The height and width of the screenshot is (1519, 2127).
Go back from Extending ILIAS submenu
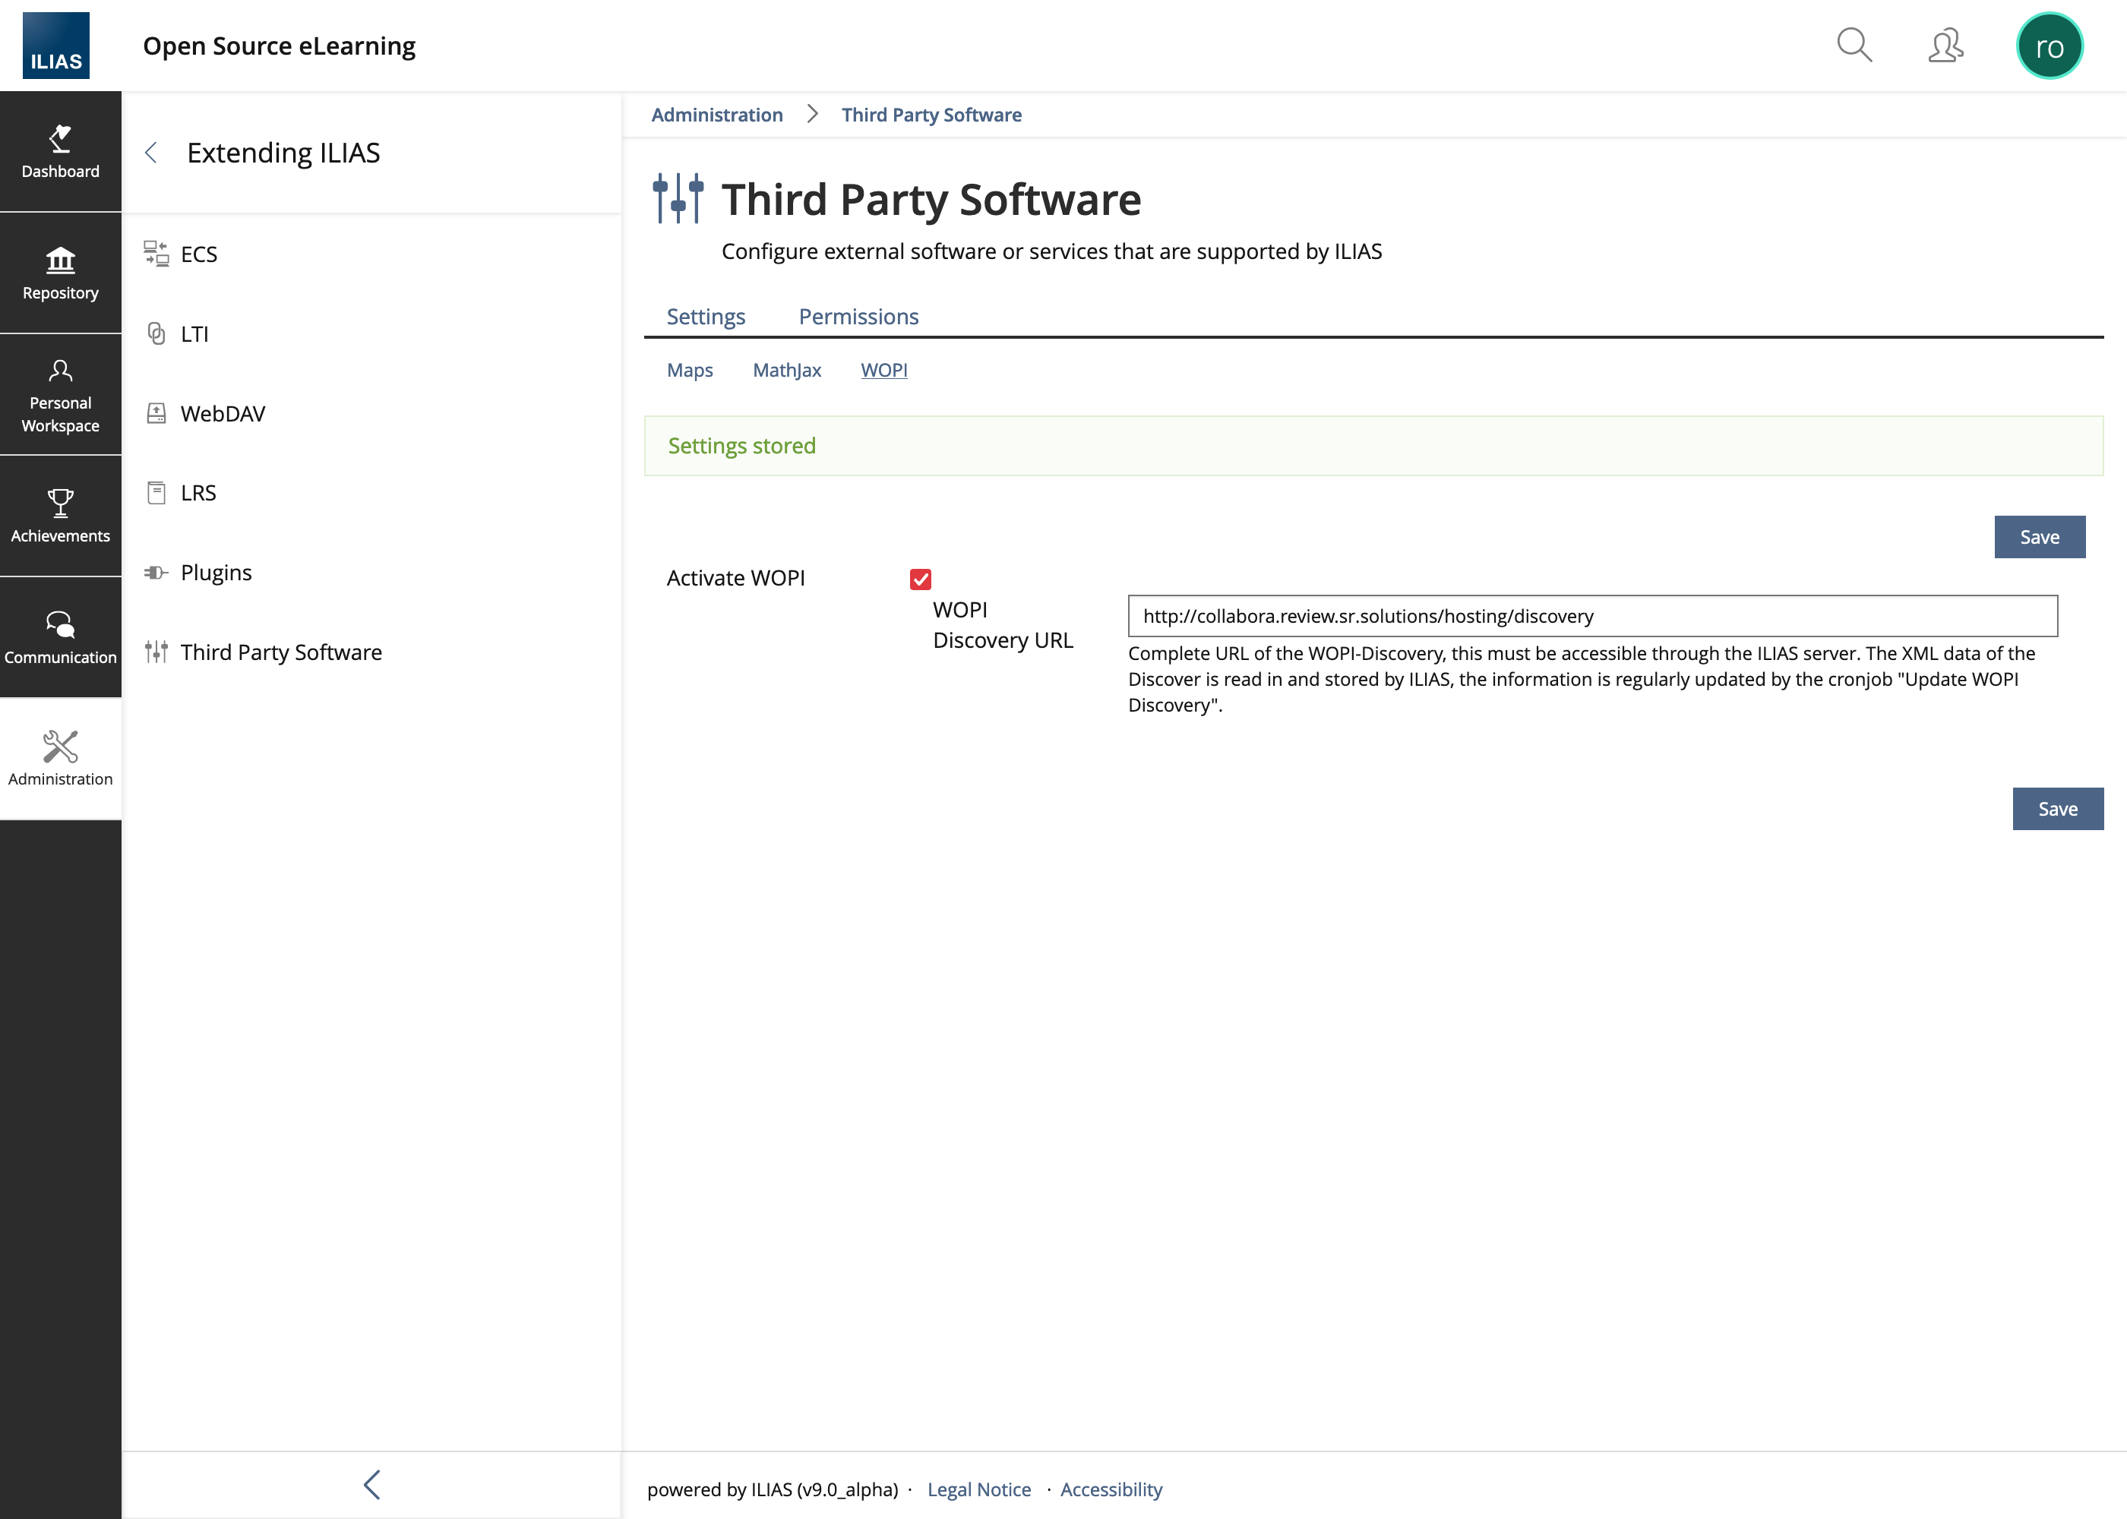[151, 153]
